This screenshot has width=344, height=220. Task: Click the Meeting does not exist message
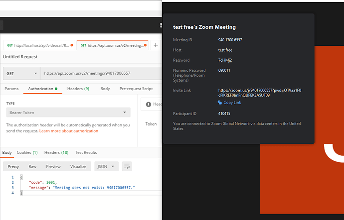[x=94, y=188]
